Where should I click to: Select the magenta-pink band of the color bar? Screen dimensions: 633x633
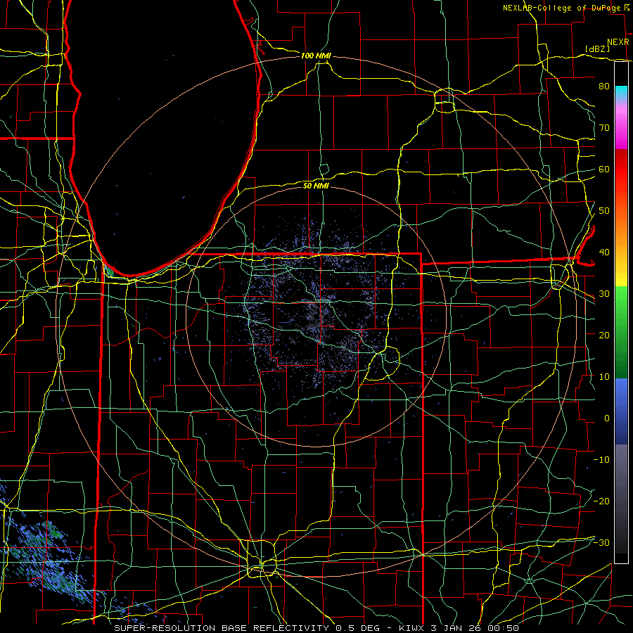pos(621,127)
